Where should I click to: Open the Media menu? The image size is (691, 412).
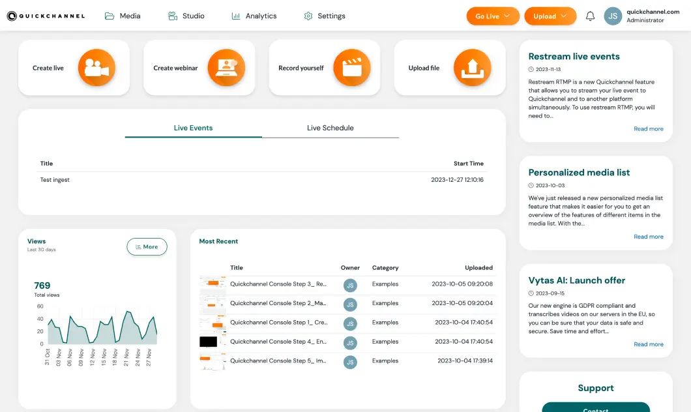pyautogui.click(x=123, y=16)
